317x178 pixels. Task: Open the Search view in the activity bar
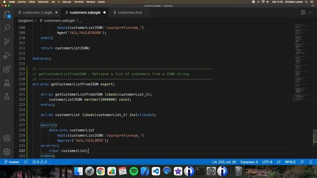tap(7, 28)
